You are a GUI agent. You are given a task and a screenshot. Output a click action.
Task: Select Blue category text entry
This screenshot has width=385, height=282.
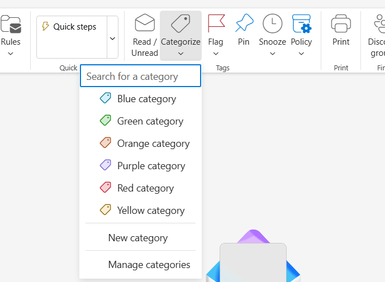146,99
